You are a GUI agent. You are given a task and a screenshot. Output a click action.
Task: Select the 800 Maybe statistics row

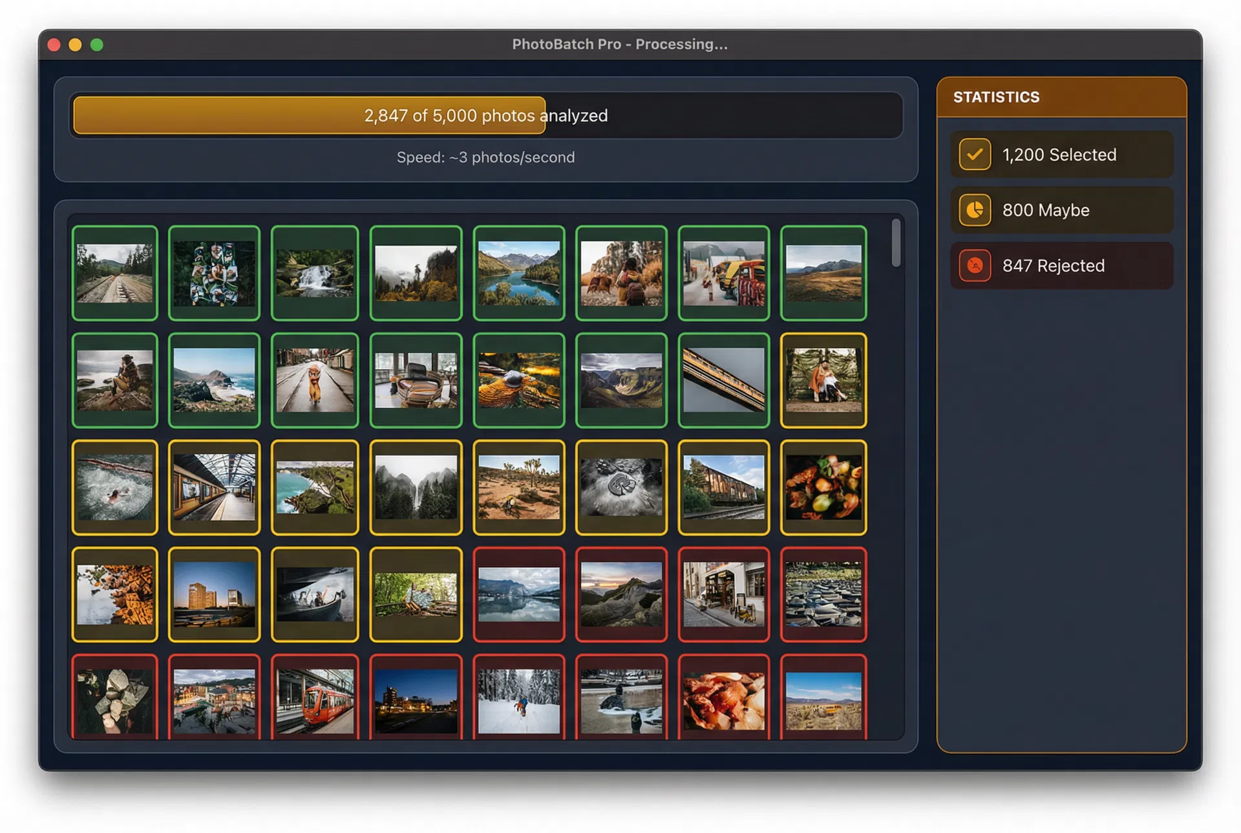coord(1061,210)
